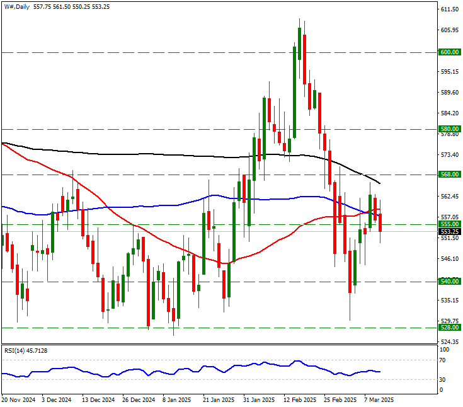Select the 555.00 price level label
This screenshot has width=463, height=407.
[449, 224]
